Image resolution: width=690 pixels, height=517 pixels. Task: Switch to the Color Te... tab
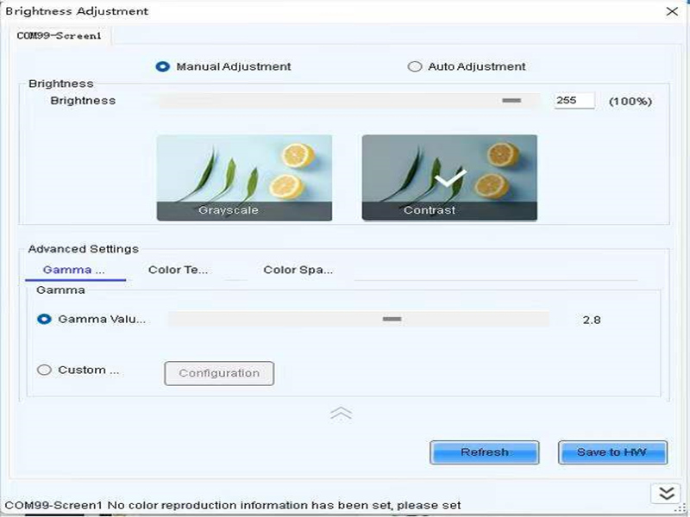click(x=178, y=270)
